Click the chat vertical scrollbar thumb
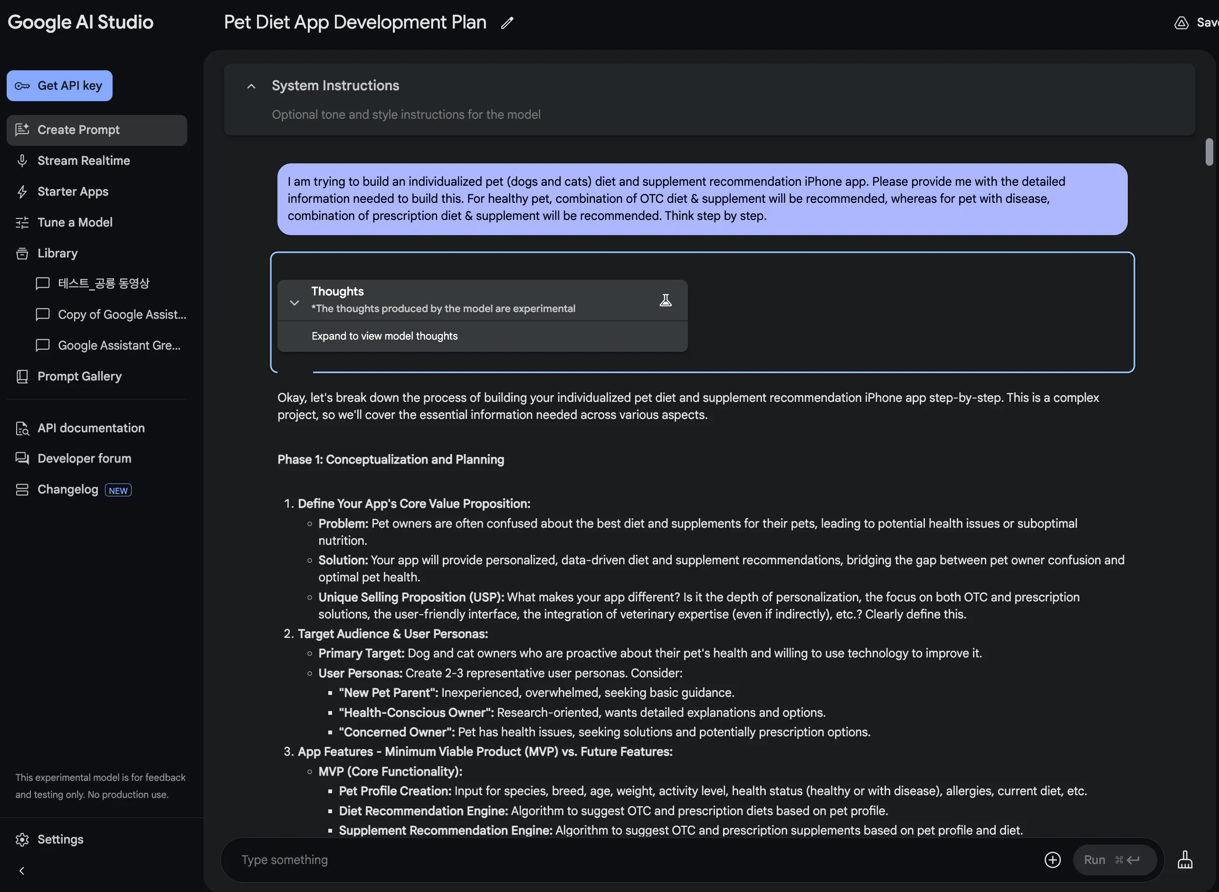Image resolution: width=1219 pixels, height=892 pixels. point(1209,152)
